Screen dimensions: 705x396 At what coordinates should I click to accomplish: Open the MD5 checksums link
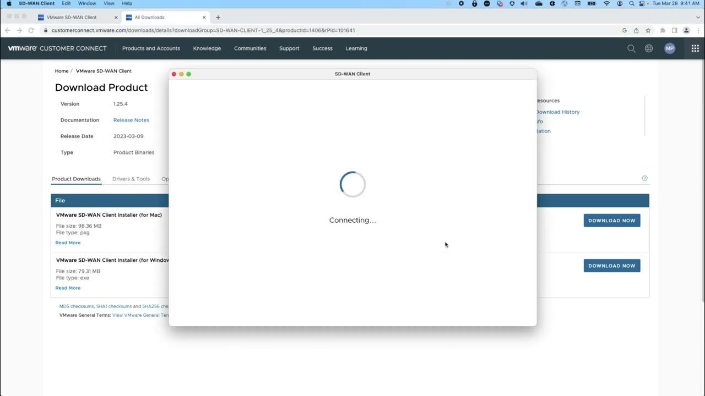coord(77,306)
